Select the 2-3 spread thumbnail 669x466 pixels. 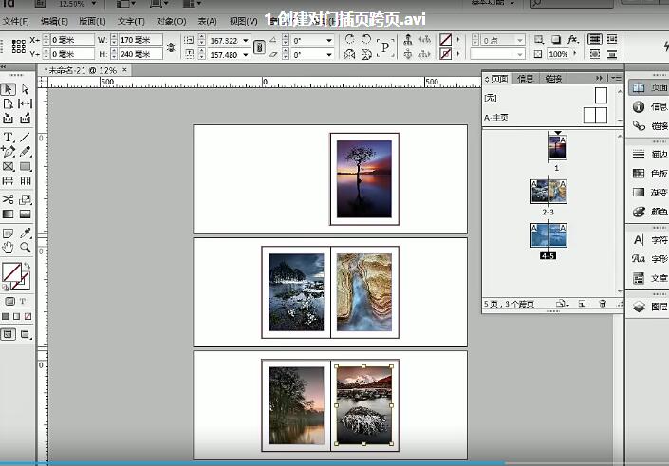point(548,191)
